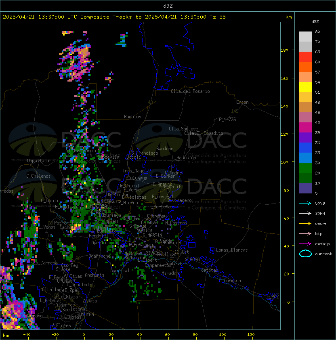Screen dimensions: 336x340
Task: Click the 'S_MARTIN' map label
Action: pyautogui.click(x=152, y=235)
